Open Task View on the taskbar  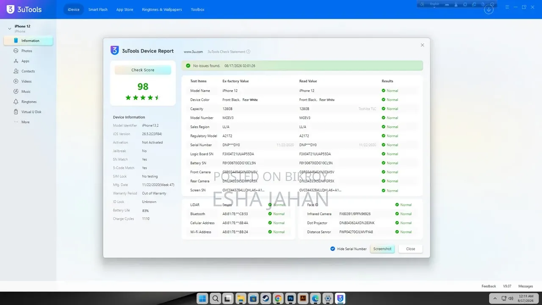[x=228, y=298]
